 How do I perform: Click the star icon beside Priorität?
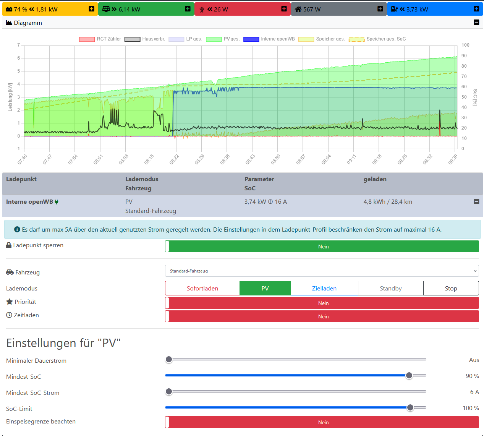(10, 302)
